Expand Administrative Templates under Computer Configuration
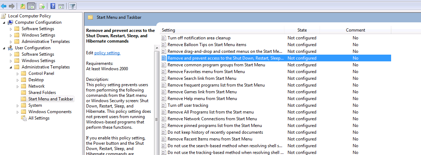Viewport: 421px width, 155px height. click(11, 41)
